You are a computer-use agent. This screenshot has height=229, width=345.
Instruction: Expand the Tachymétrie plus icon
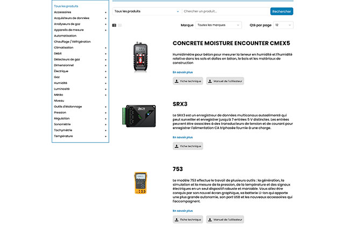105,131
